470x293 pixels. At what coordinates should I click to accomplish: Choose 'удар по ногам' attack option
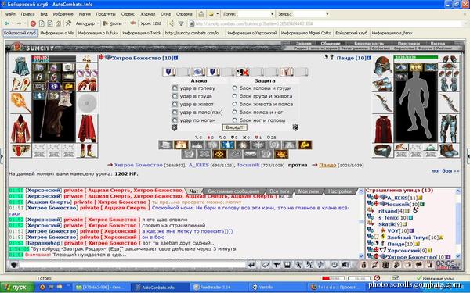[175, 120]
